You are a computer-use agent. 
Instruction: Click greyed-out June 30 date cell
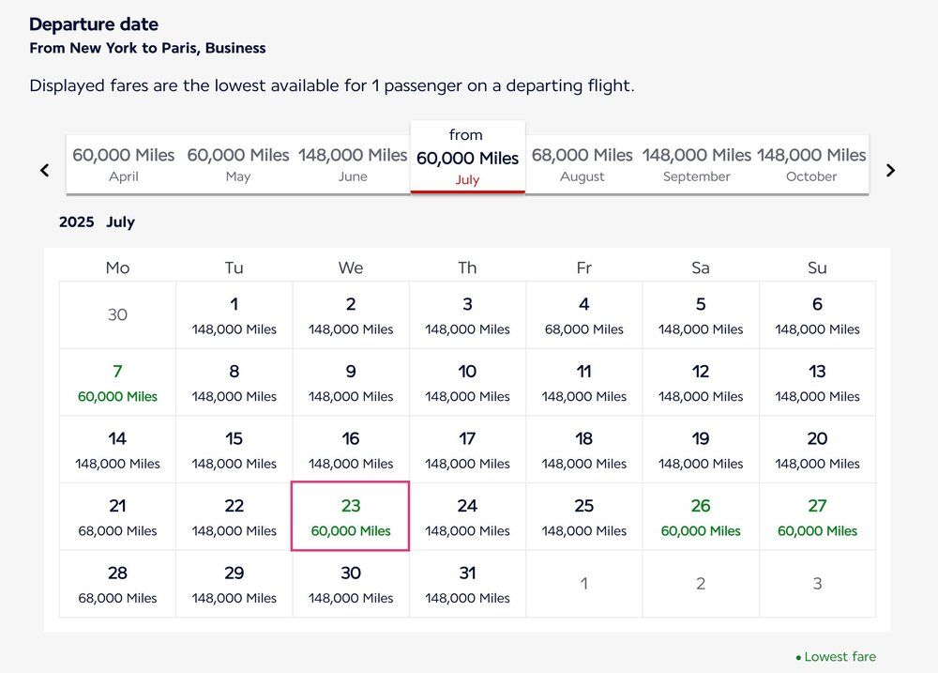(117, 315)
